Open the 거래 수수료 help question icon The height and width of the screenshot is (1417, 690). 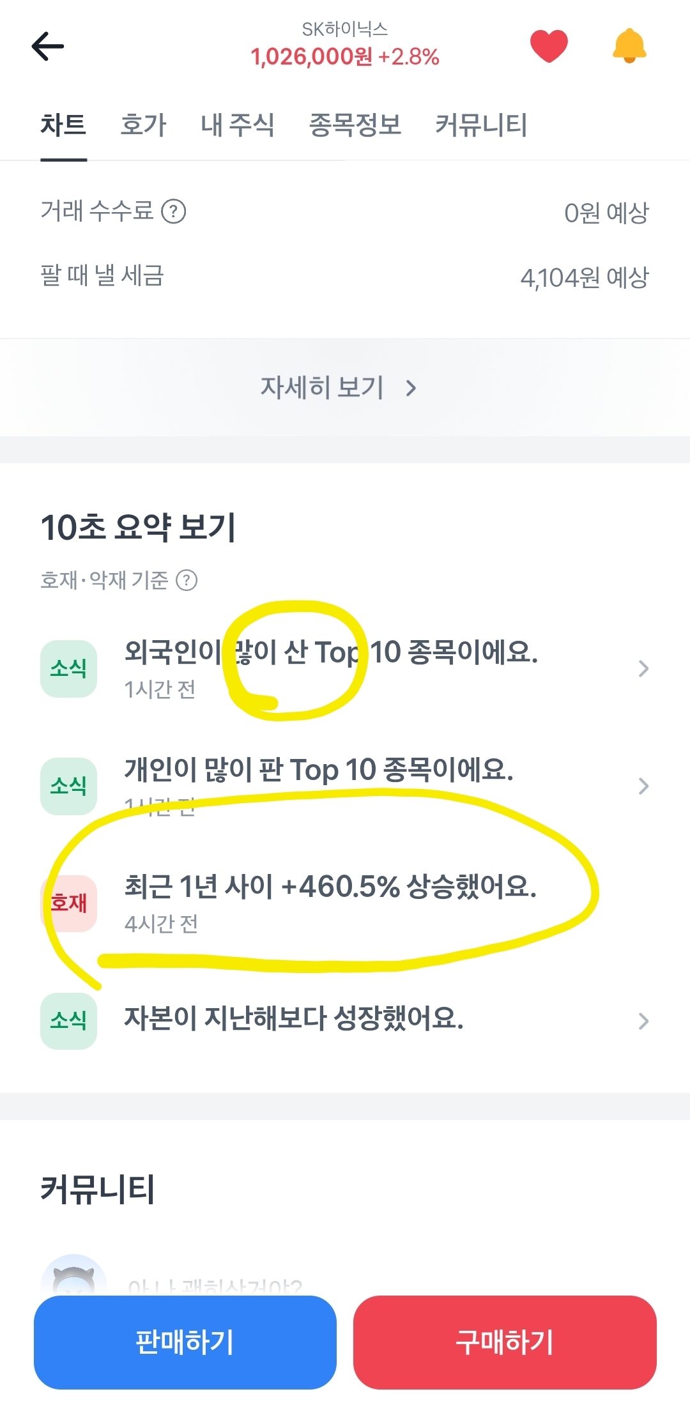(173, 211)
